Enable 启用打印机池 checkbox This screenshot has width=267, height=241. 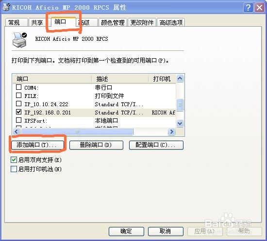[x=14, y=169]
